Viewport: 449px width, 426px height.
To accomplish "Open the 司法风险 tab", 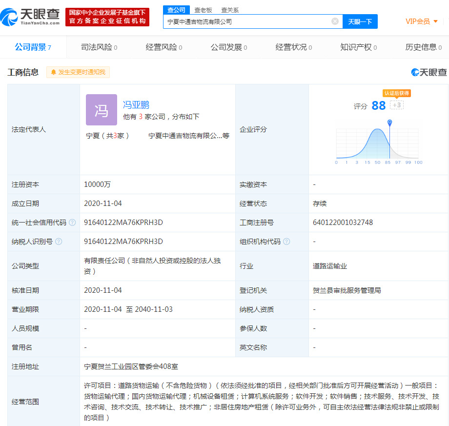I will pos(99,47).
